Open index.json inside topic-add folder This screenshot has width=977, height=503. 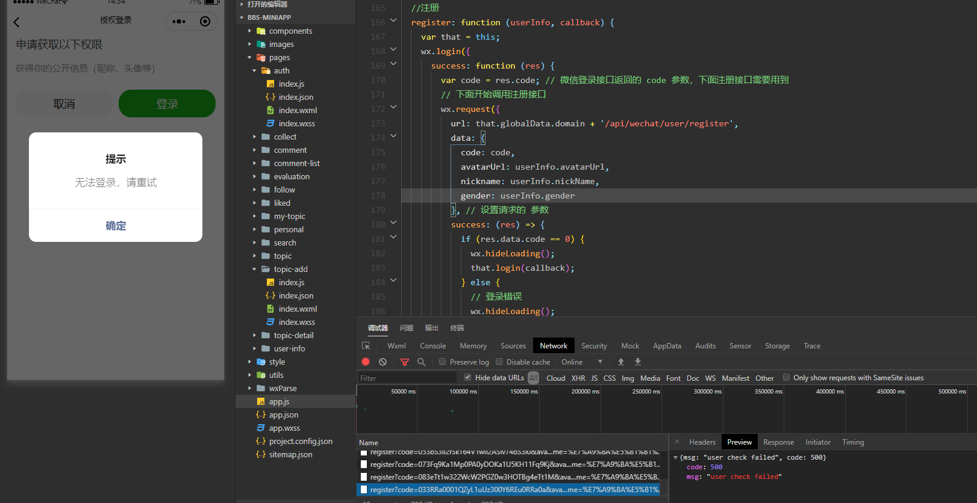pyautogui.click(x=295, y=295)
